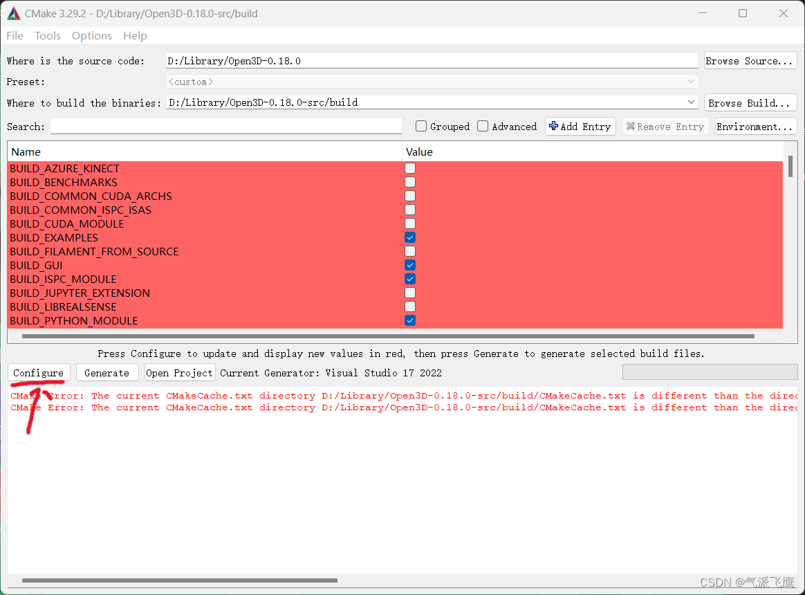This screenshot has height=595, width=805.
Task: Expand the build binaries path dropdown
Action: tap(690, 102)
